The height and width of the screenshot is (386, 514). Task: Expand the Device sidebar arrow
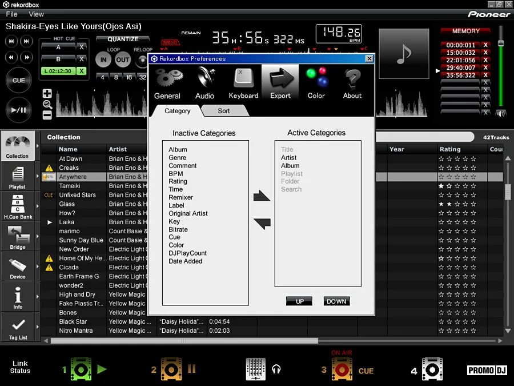(x=37, y=266)
